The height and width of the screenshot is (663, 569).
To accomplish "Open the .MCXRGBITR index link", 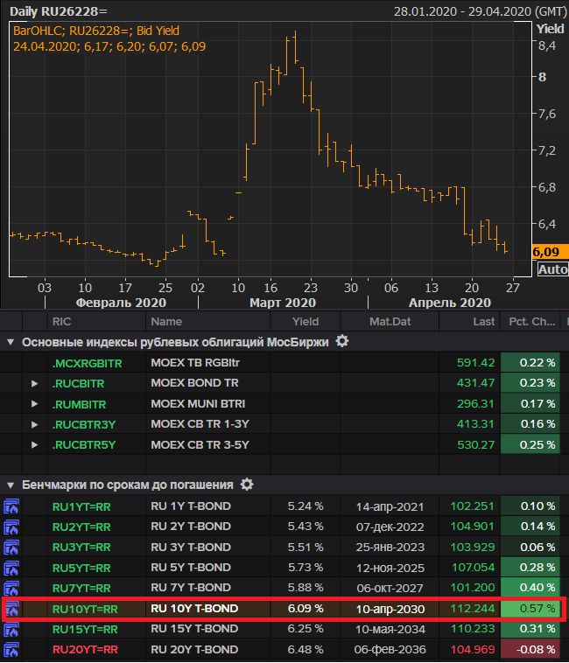I will tap(86, 363).
